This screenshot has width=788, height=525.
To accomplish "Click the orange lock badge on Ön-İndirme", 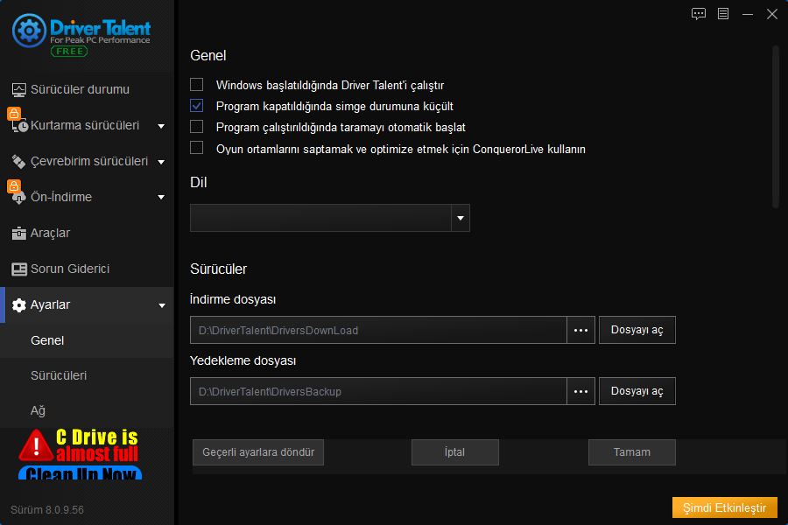I will coord(13,185).
